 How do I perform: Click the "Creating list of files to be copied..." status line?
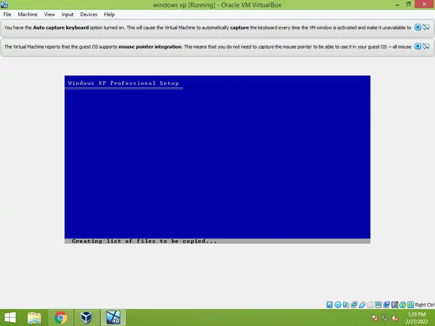coord(144,241)
